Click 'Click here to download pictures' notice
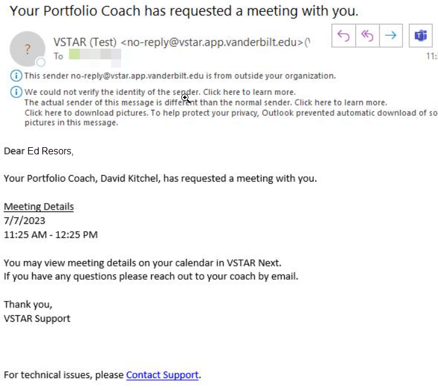The image size is (438, 390). tap(231, 118)
